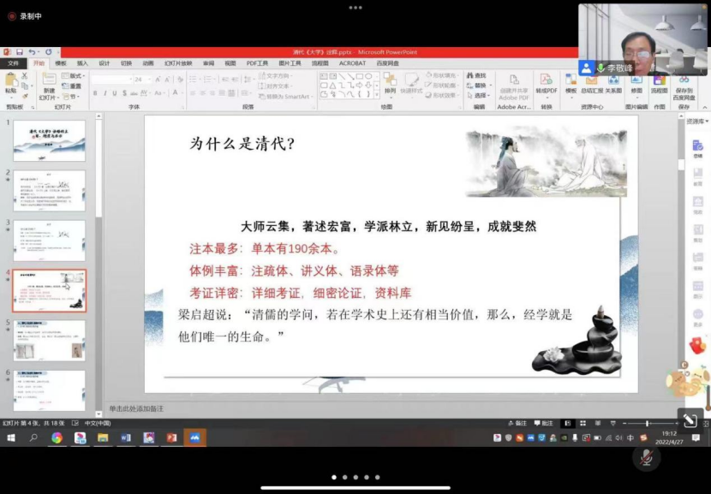This screenshot has width=711, height=494.
Task: Open Word from the Windows taskbar
Action: coord(126,437)
